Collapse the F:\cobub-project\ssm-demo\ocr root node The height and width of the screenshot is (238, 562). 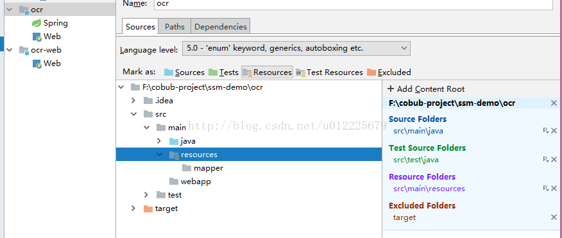121,87
